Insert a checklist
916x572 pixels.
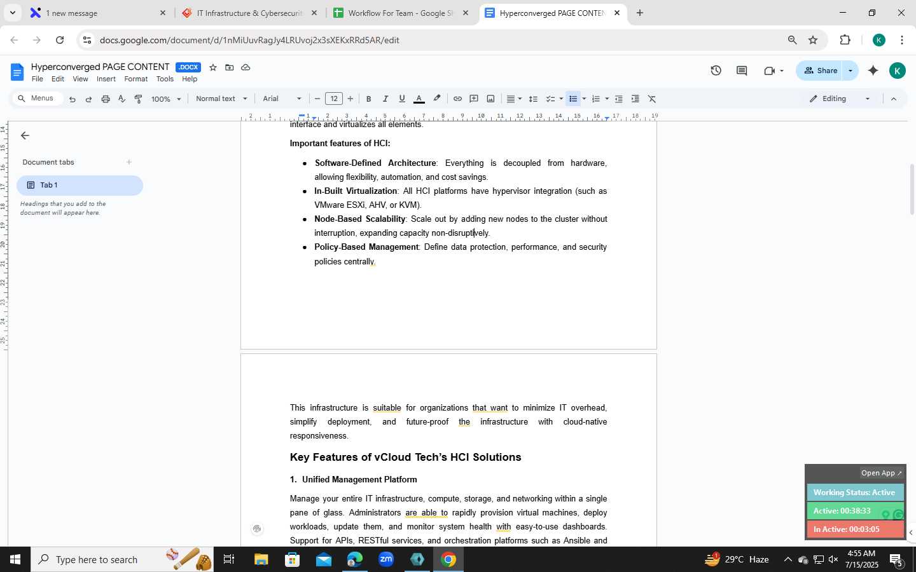coord(550,99)
